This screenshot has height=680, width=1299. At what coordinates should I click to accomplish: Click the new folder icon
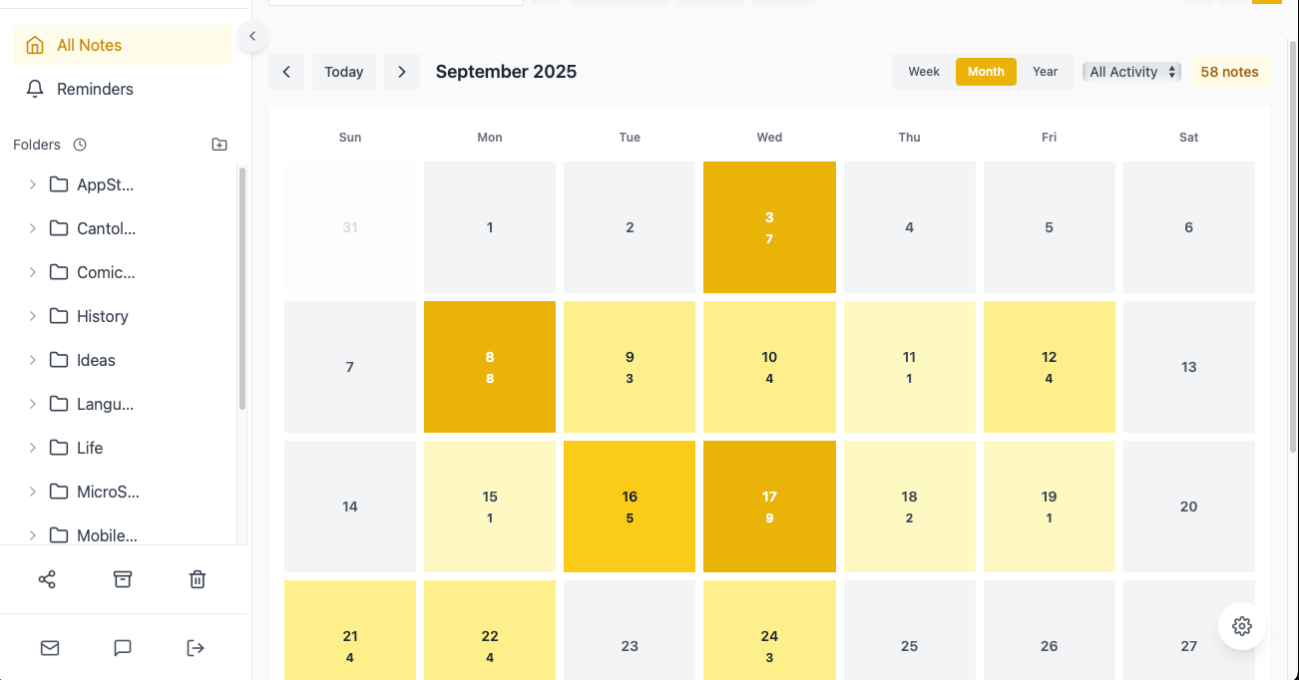[x=219, y=145]
